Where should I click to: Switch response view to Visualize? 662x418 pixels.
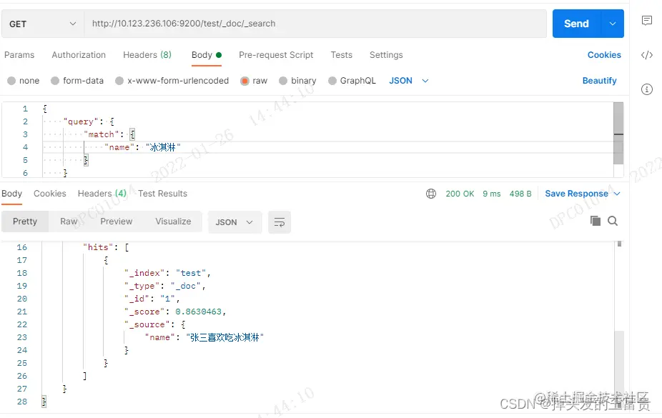point(173,222)
